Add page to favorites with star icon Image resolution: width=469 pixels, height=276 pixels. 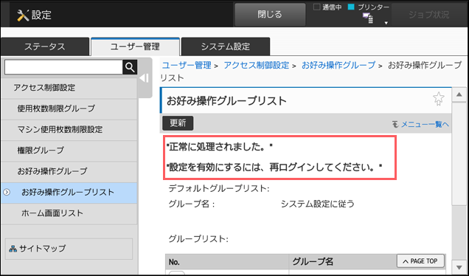click(x=439, y=99)
